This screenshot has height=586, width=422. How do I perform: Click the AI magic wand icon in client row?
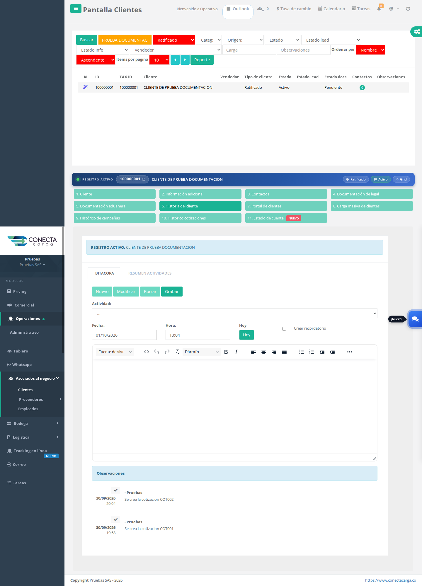(85, 87)
